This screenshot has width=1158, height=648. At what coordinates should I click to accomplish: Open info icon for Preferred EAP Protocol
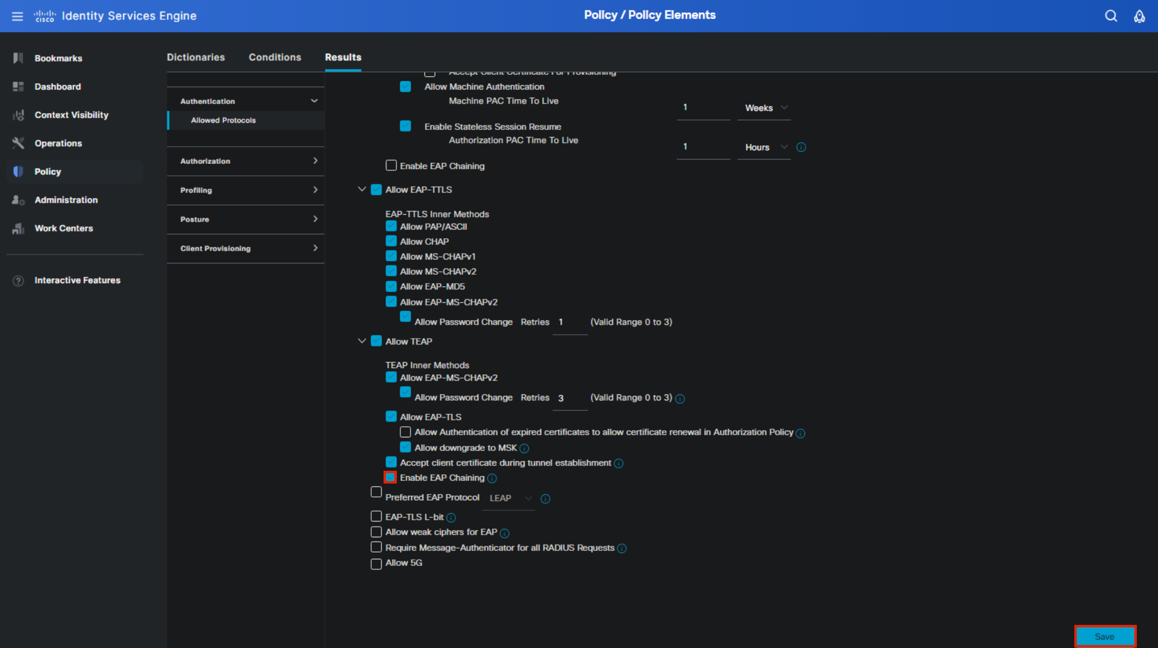(546, 499)
